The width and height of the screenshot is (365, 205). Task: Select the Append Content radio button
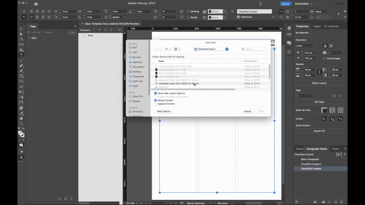(156, 104)
